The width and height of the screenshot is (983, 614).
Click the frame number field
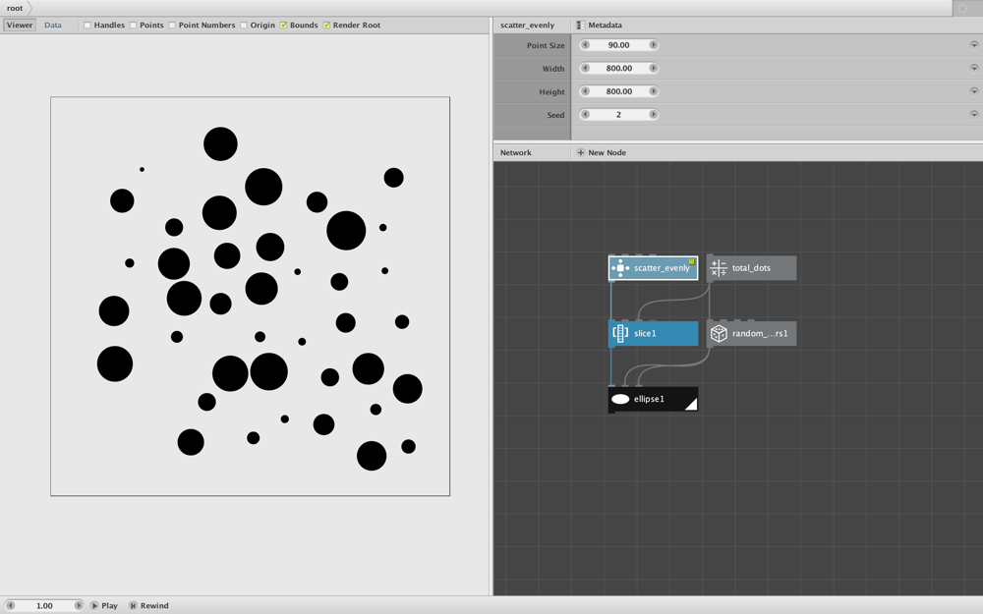click(44, 606)
